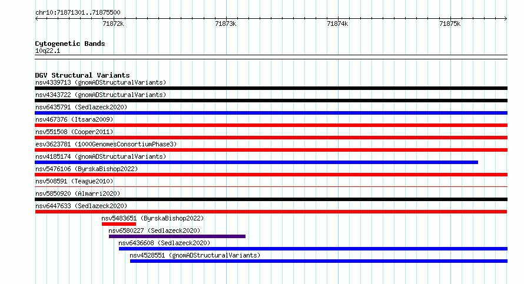Open the nsv467376 Itsara2009 variant label
Viewport: 524px width, 284px height.
(x=74, y=119)
